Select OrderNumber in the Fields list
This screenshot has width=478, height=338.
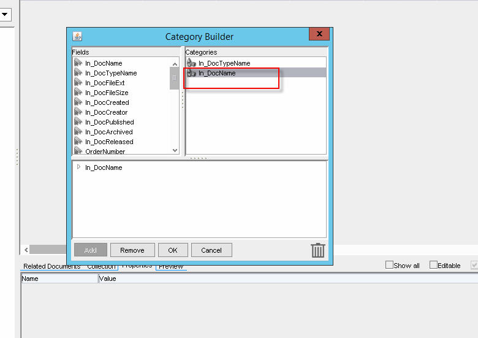coord(105,152)
